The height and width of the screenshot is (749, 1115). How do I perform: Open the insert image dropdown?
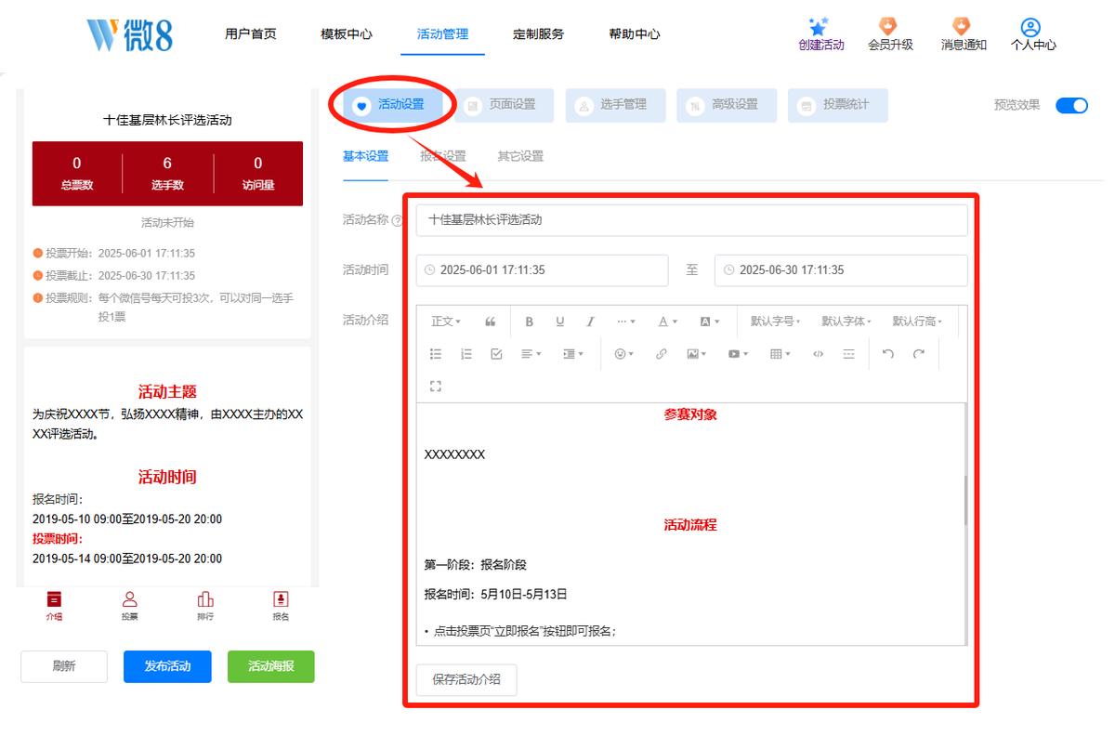(x=697, y=354)
